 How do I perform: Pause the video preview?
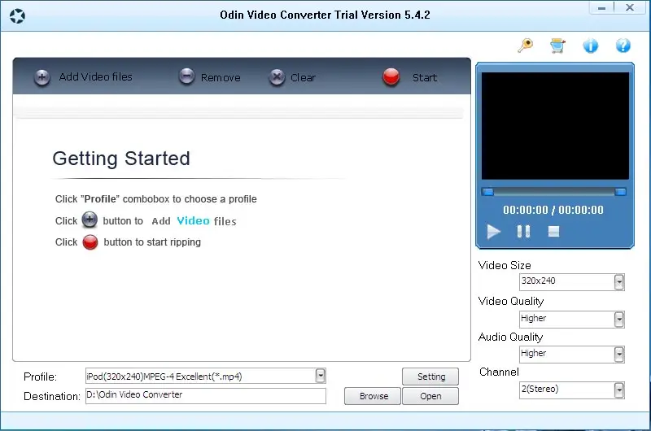point(523,232)
